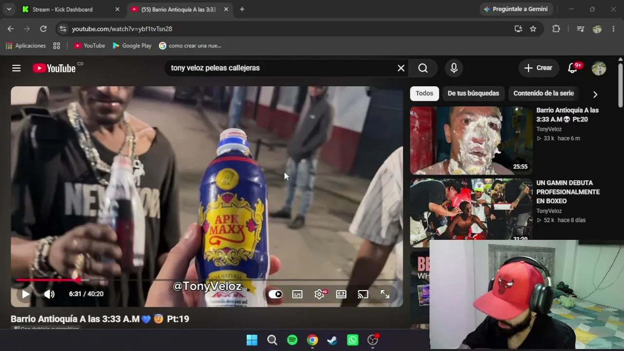Open the YouTube account avatar menu
This screenshot has width=624, height=351.
pos(599,68)
